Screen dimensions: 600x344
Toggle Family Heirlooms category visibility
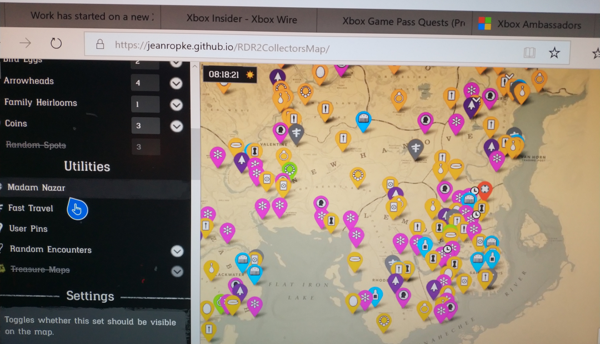click(x=41, y=103)
